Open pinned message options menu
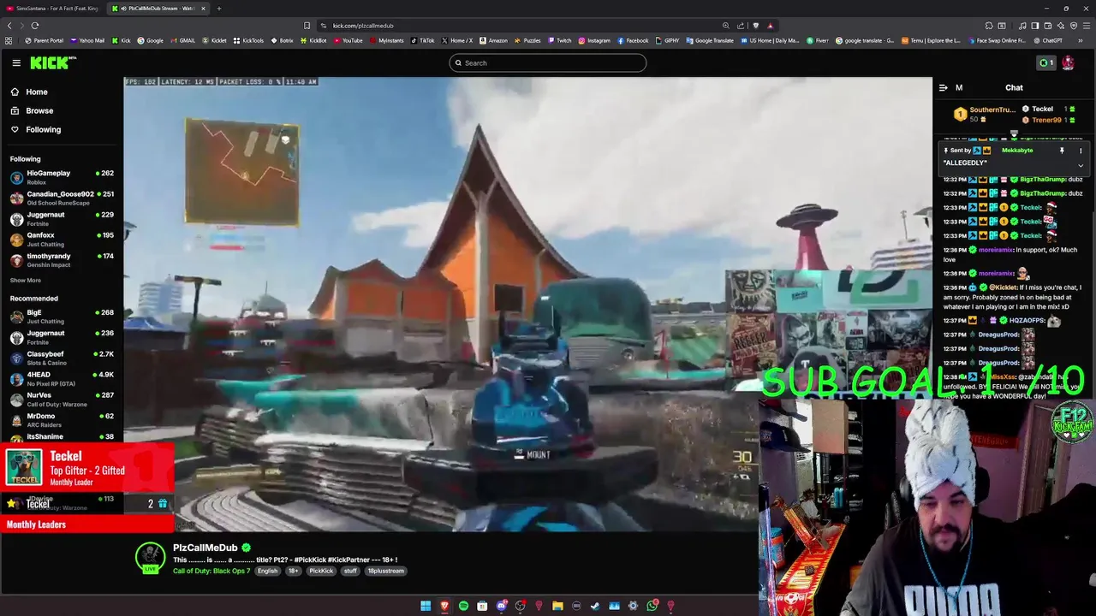Image resolution: width=1096 pixels, height=616 pixels. 1081,151
